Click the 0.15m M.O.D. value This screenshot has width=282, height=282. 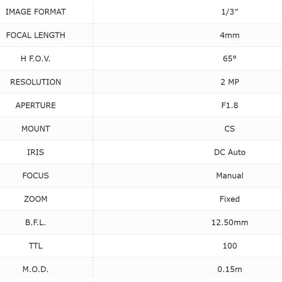coord(229,269)
